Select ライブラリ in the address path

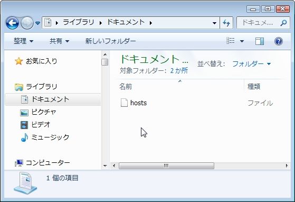(x=79, y=22)
